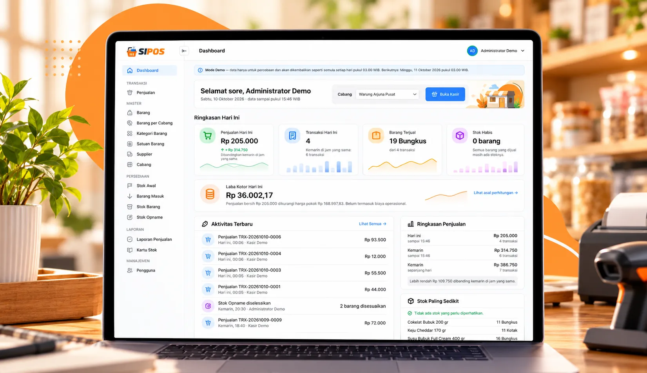Click the Stok Paling Sedikit box icon
This screenshot has width=647, height=373.
(x=411, y=301)
